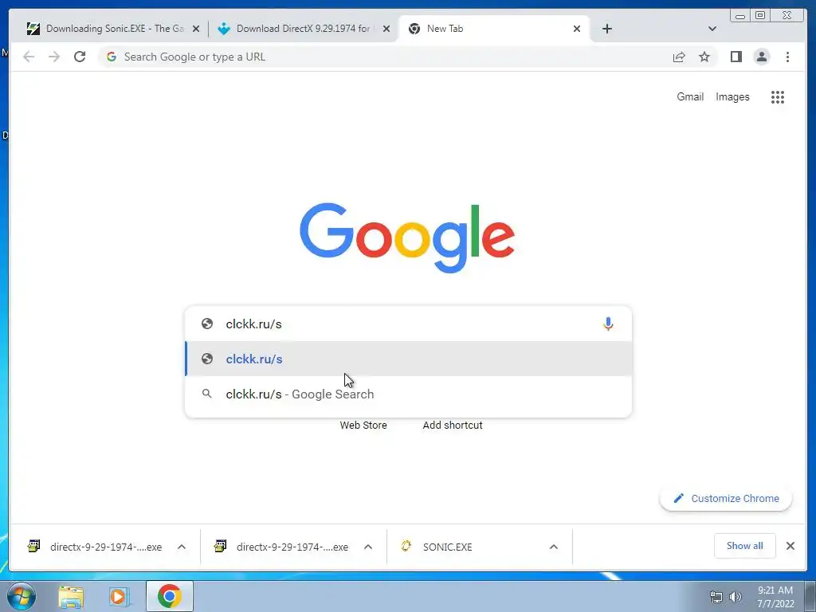816x612 pixels.
Task: Click the Chrome taskbar icon
Action: (169, 596)
